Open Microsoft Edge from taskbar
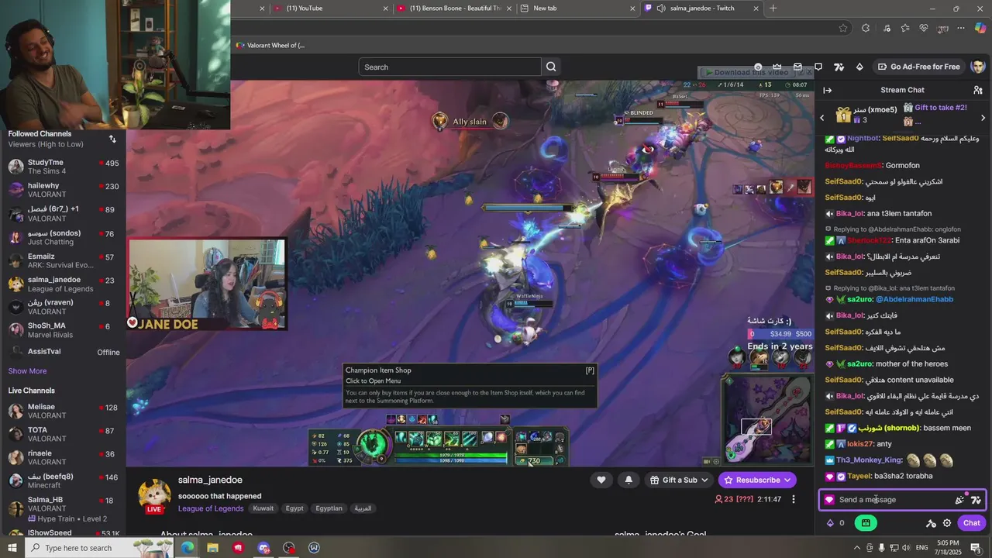 pyautogui.click(x=188, y=548)
